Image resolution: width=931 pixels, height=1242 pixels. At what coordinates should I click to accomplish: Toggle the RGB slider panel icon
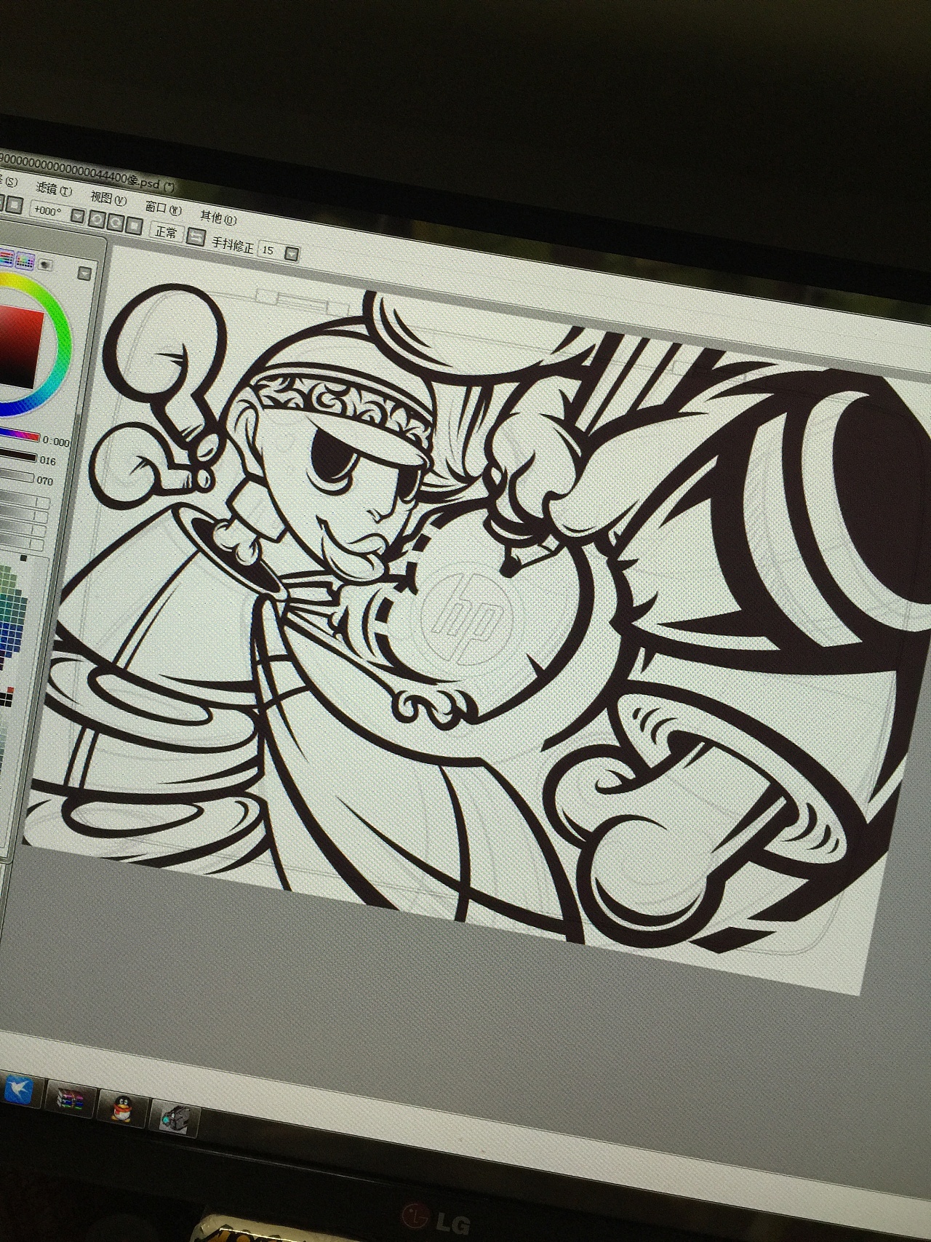pos(7,257)
